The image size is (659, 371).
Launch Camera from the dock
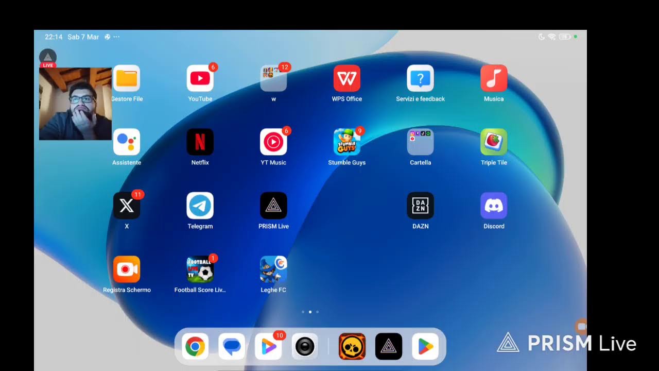tap(305, 346)
